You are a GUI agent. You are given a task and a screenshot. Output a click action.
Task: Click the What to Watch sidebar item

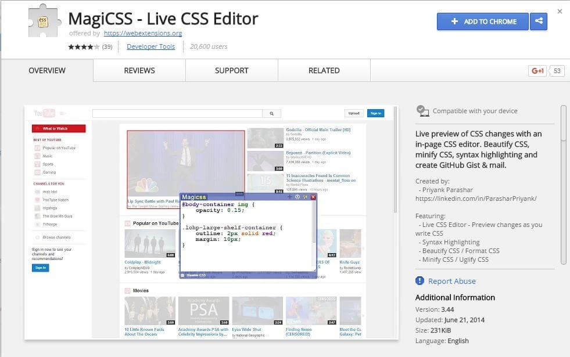pos(59,128)
